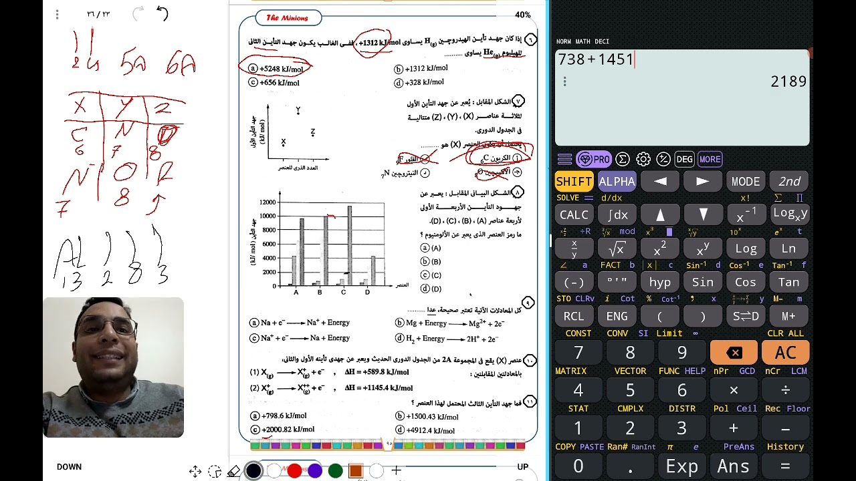This screenshot has height=481, width=856.
Task: Tap the degrees minutes seconds key
Action: pos(617,283)
